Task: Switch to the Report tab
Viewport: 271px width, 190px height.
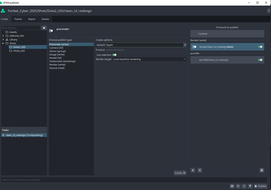Action: pyautogui.click(x=32, y=19)
